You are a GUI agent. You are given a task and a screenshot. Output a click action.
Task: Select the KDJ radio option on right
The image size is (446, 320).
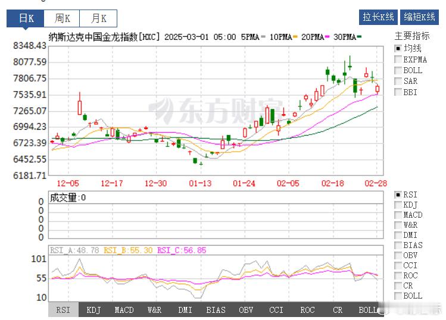pos(398,205)
